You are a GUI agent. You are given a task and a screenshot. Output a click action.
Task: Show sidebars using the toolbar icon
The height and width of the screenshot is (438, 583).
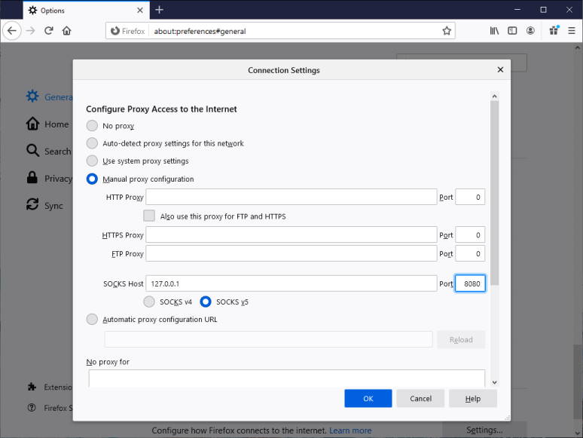pyautogui.click(x=513, y=31)
